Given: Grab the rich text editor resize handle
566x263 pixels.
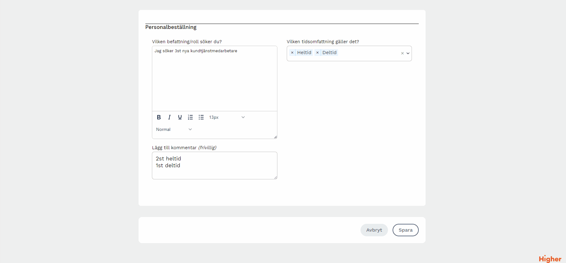Looking at the screenshot, I should [x=276, y=137].
